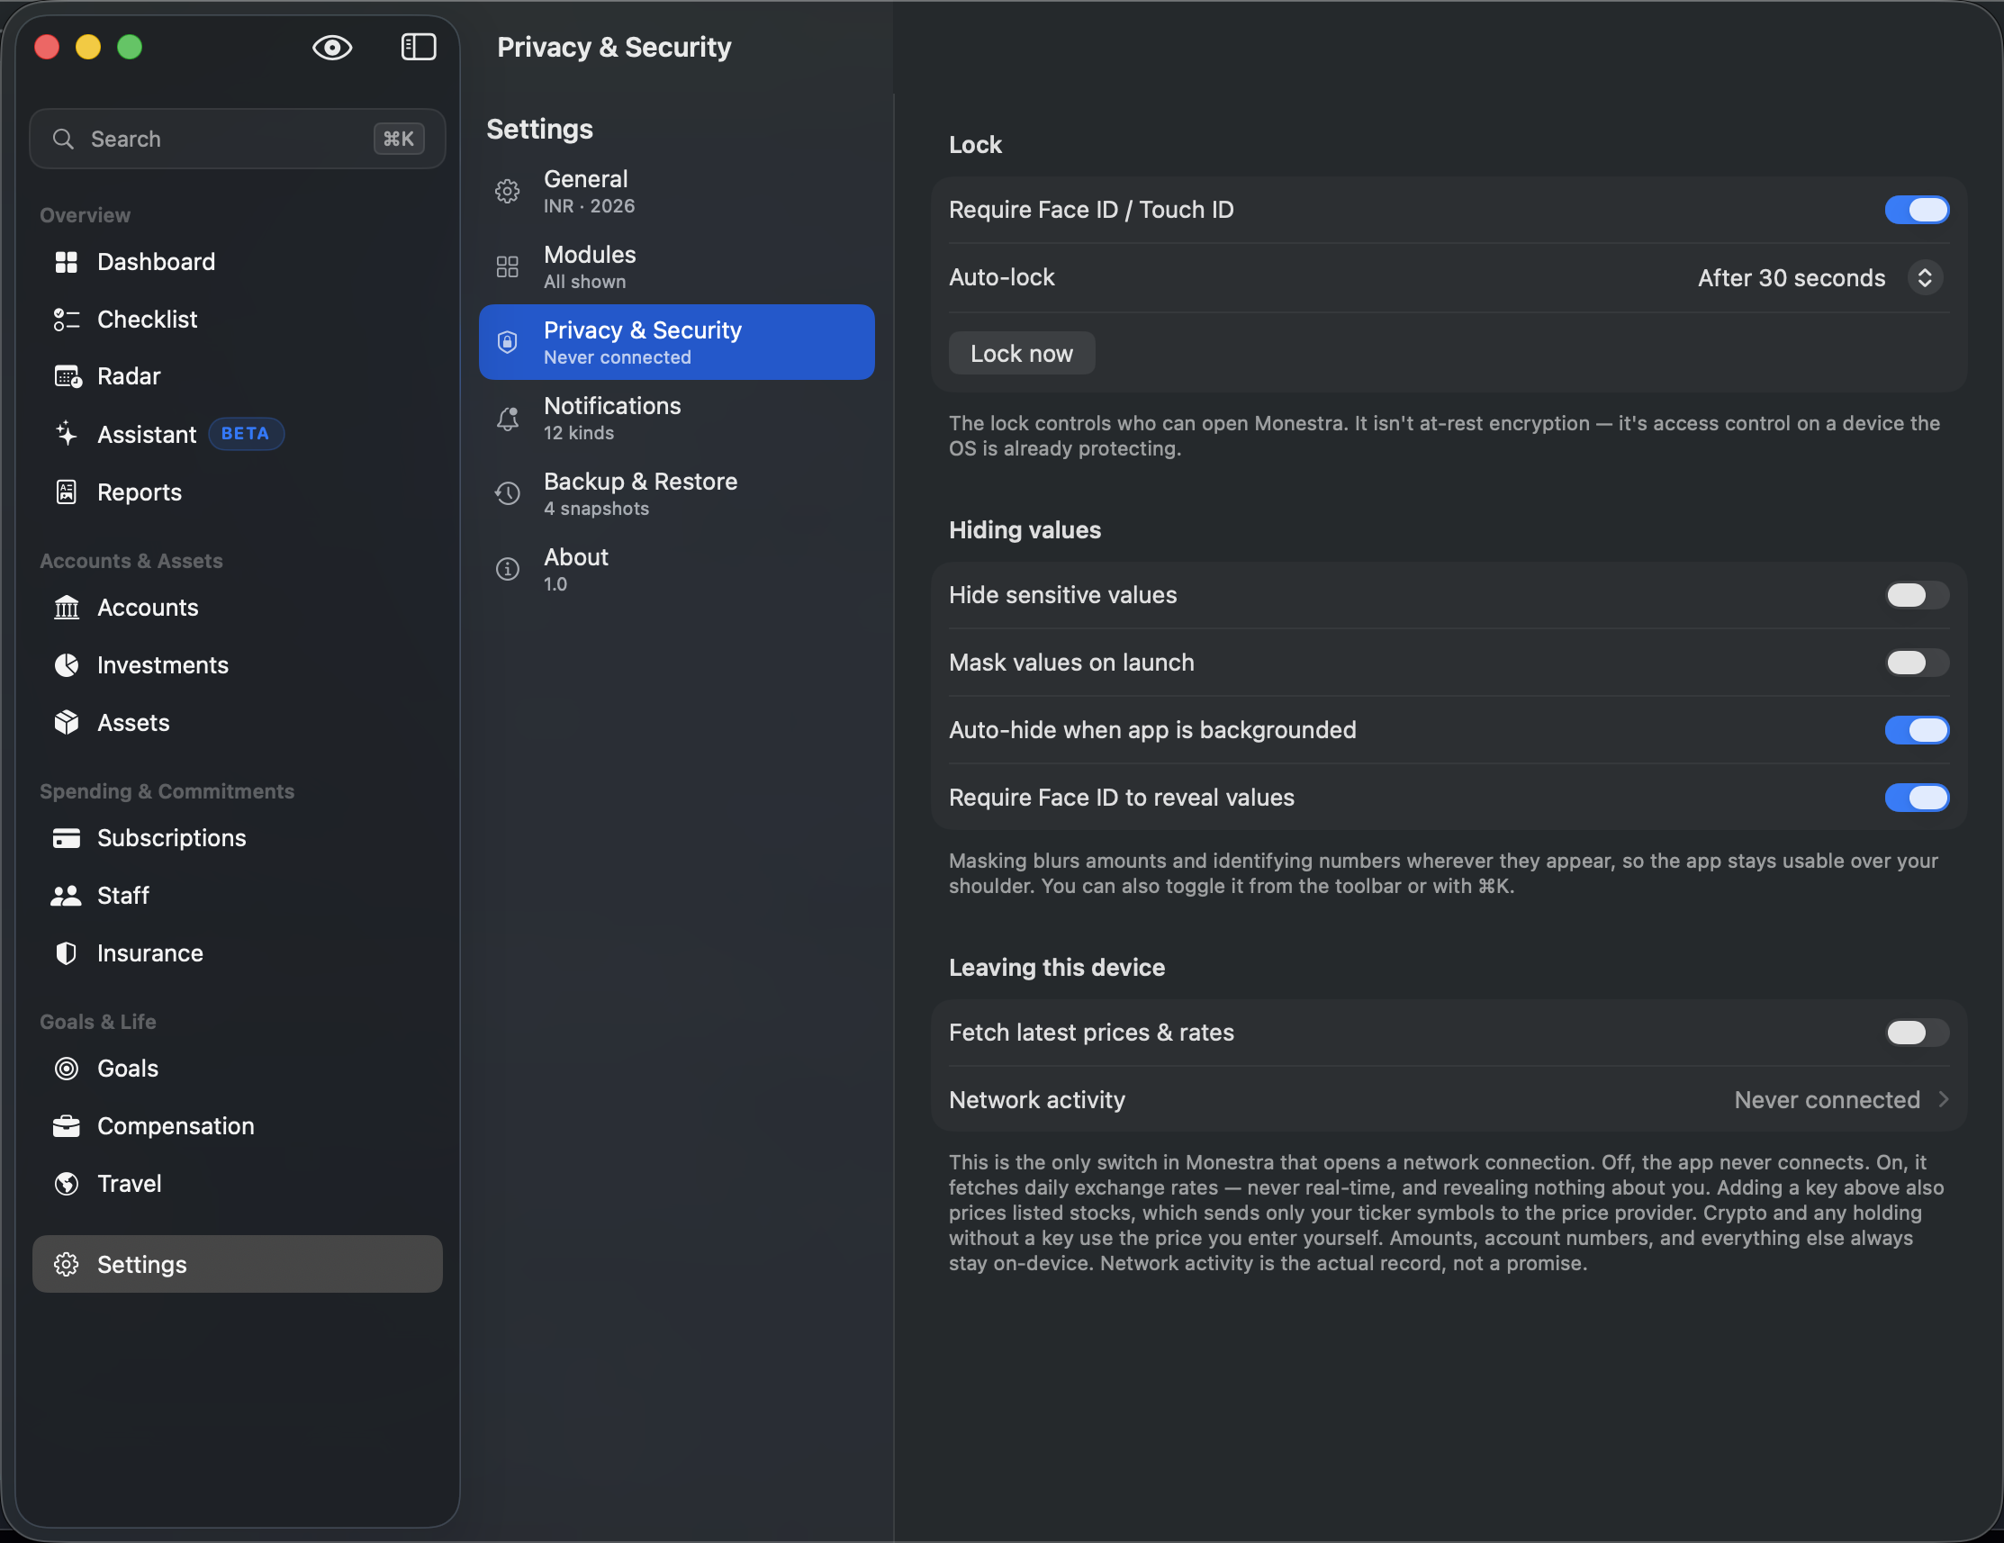Viewport: 2004px width, 1543px height.
Task: Click the Lock now button
Action: 1021,353
